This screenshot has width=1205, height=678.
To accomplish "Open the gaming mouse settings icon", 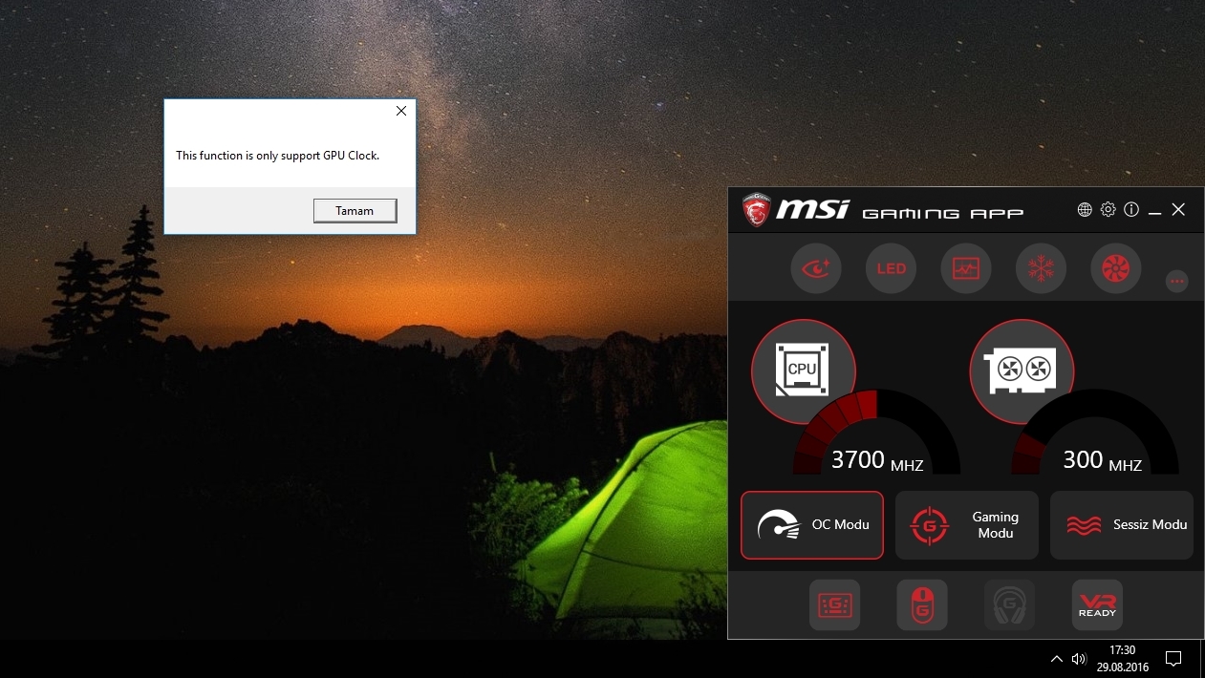I will 922,604.
